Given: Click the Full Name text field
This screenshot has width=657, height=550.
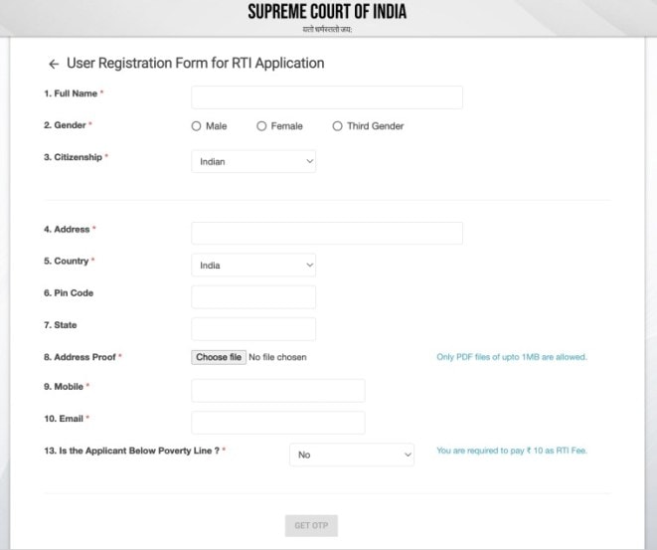Looking at the screenshot, I should [x=327, y=97].
